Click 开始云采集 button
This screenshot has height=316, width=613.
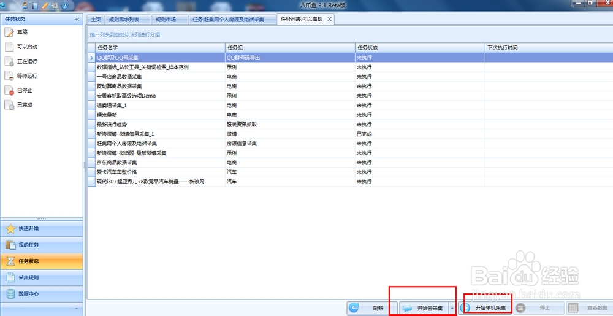pyautogui.click(x=424, y=308)
